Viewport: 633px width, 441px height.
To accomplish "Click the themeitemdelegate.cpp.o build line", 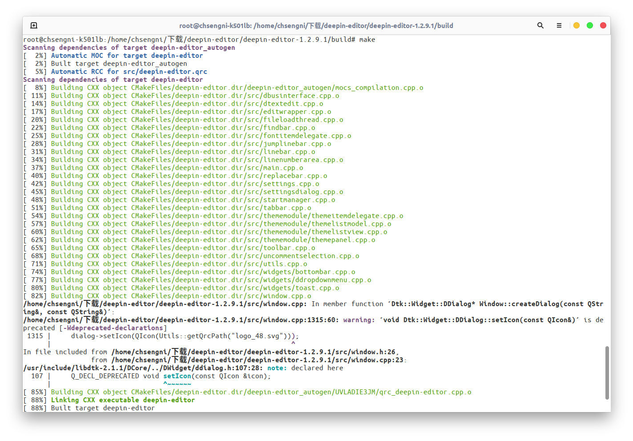I will (213, 216).
